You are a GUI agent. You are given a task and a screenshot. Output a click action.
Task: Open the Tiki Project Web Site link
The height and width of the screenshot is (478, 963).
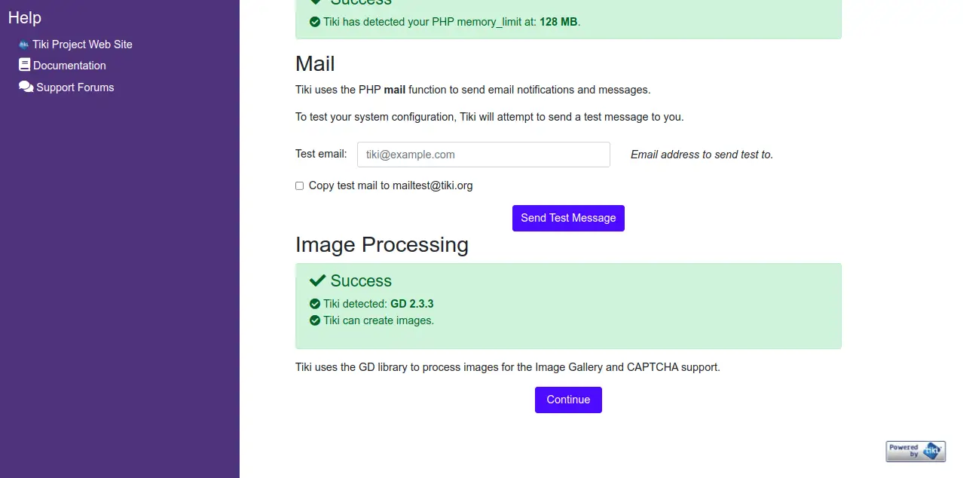[x=82, y=44]
